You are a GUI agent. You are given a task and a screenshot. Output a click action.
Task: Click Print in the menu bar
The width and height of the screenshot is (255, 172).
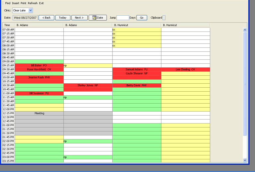point(23,3)
